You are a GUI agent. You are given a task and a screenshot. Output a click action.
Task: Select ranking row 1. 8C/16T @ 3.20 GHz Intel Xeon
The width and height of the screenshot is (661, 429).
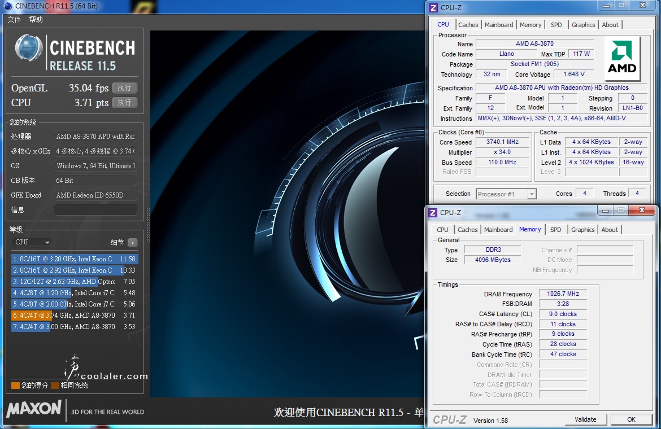point(75,259)
